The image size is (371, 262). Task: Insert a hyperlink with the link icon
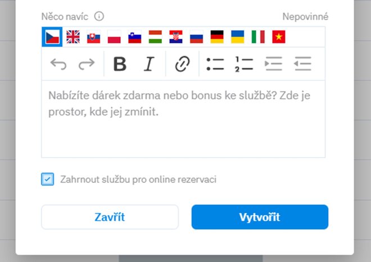click(182, 65)
